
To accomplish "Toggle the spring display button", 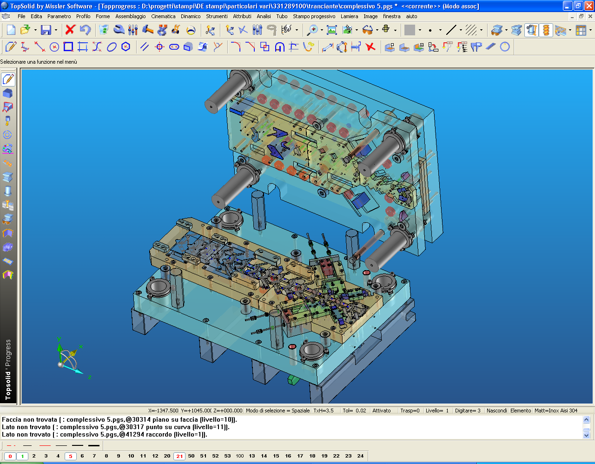I will [546, 31].
